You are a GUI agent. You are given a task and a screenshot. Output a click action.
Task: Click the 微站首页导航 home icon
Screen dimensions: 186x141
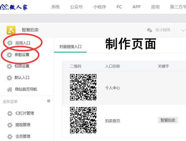pos(10,89)
